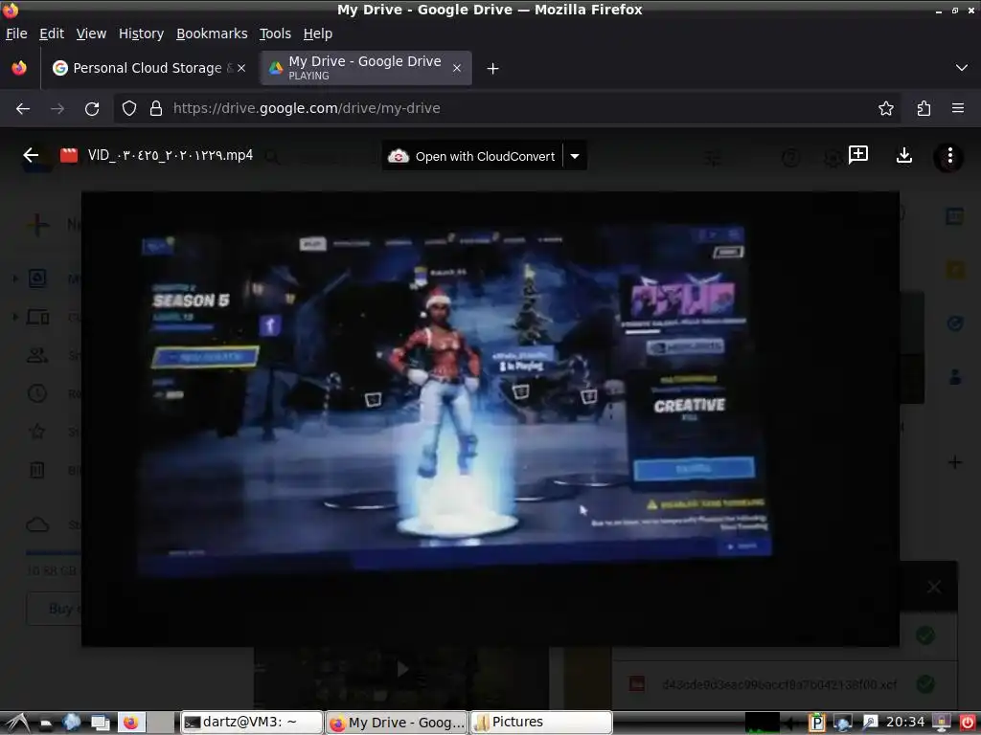981x735 pixels.
Task: Switch to the dartz@VM3 terminal window
Action: click(x=251, y=723)
